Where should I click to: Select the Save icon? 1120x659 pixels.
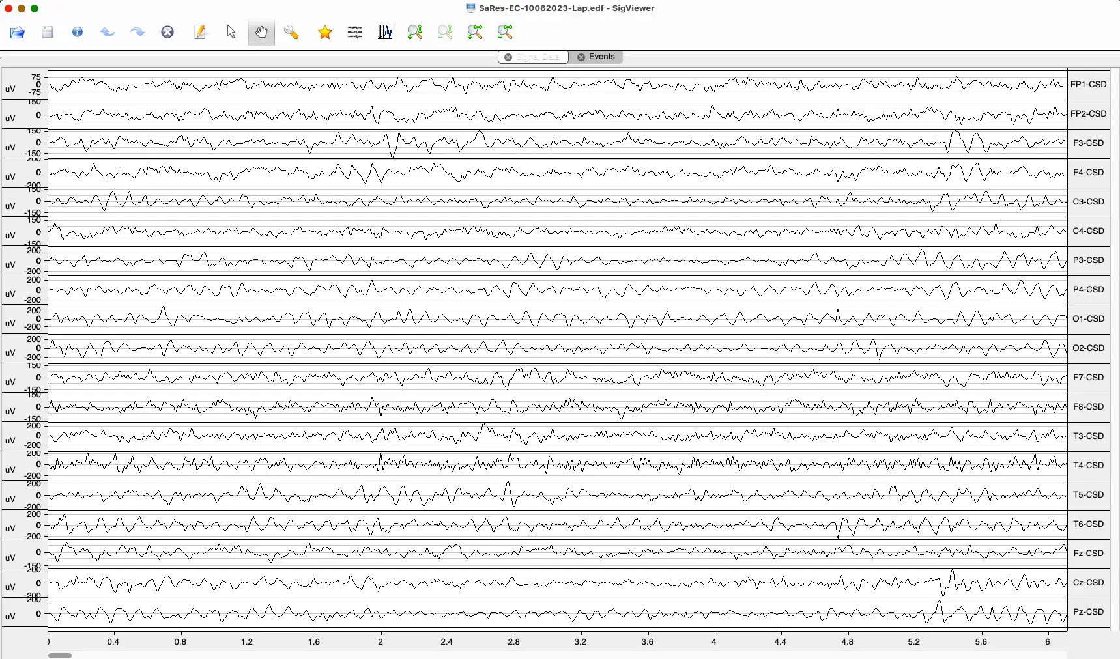click(x=48, y=32)
